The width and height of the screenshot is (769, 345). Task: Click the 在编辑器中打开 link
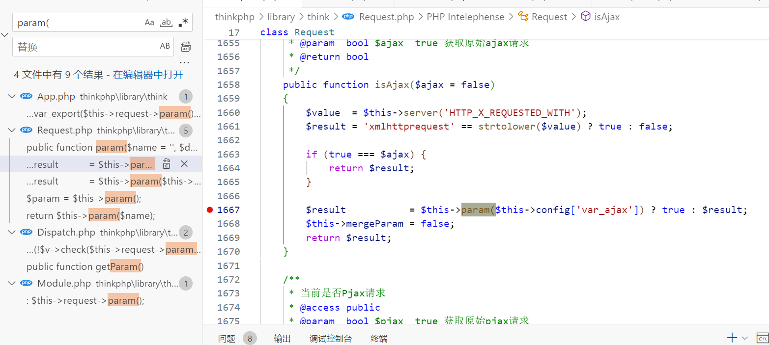pyautogui.click(x=148, y=75)
